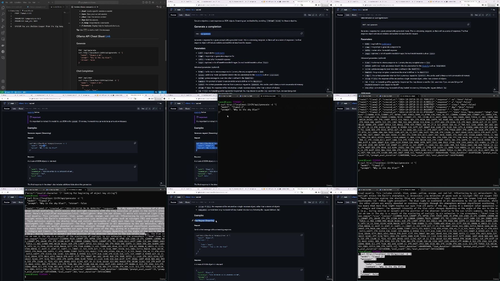The width and height of the screenshot is (500, 281).
Task: Open edit options caret on page with highlighted /api/generate
Action: (322, 15)
